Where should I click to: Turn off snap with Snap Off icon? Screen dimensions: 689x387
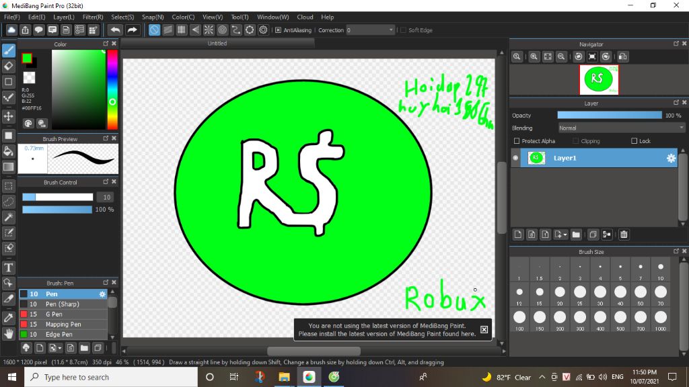(x=154, y=30)
